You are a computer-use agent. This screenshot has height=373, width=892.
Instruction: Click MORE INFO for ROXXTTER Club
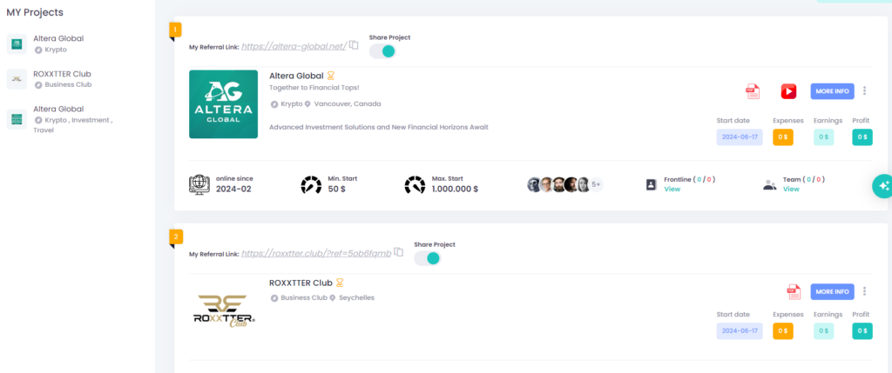pyautogui.click(x=832, y=291)
